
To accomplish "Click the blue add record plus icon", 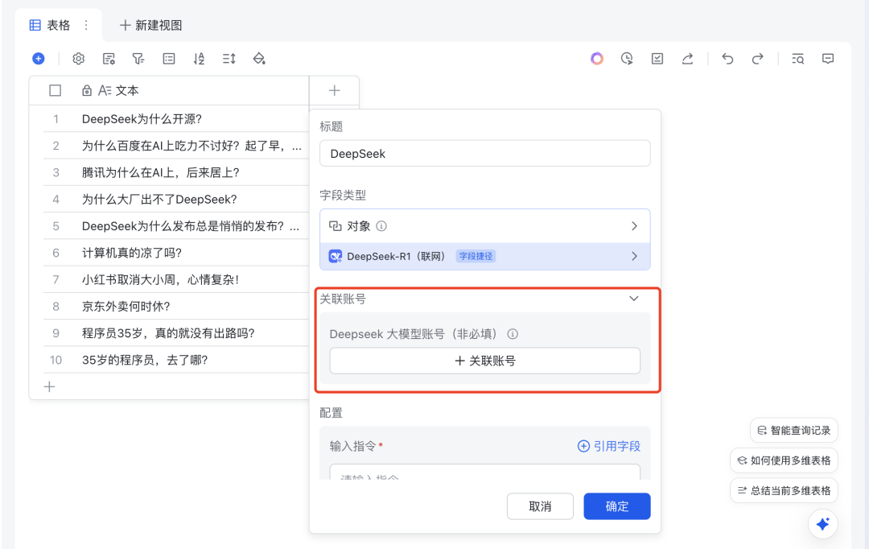I will coord(39,58).
